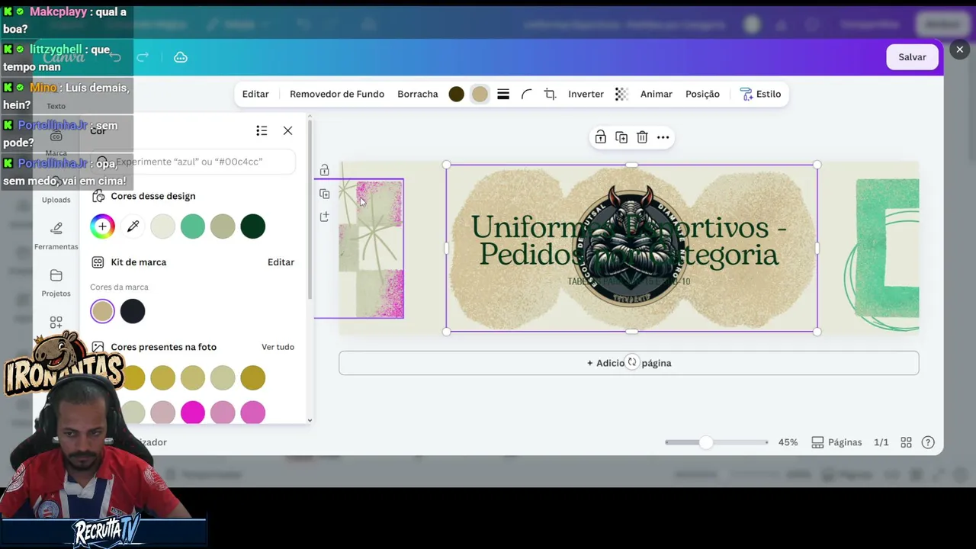Switch color panel to list view
The height and width of the screenshot is (549, 976).
pos(262,130)
